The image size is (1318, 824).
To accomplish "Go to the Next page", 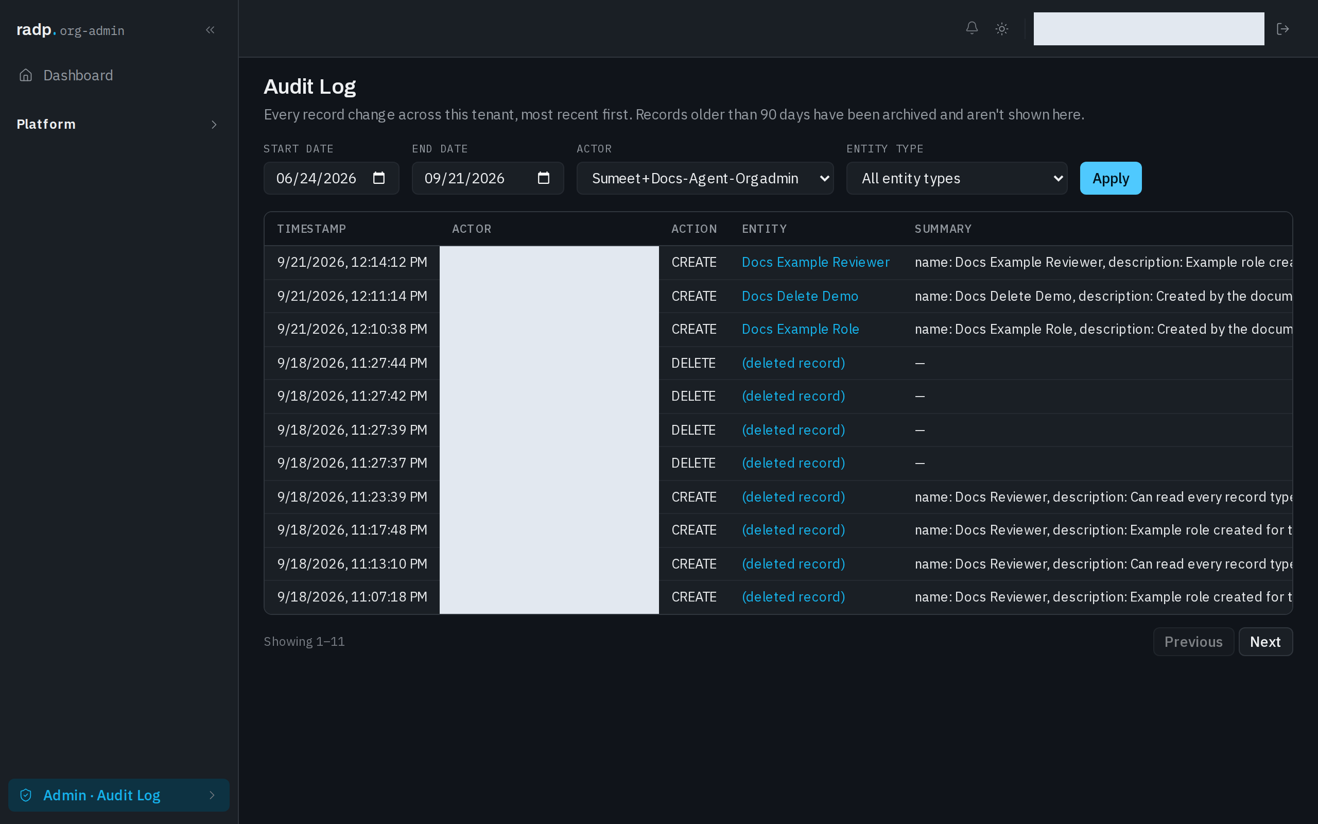I will 1265,642.
